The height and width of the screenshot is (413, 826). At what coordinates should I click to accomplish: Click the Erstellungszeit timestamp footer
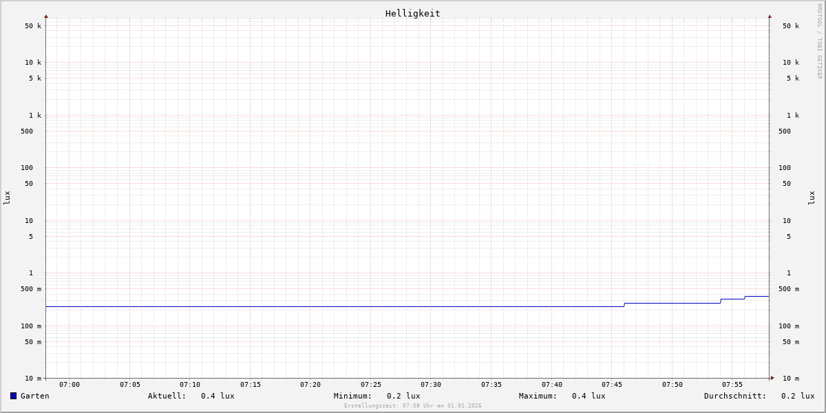click(413, 405)
